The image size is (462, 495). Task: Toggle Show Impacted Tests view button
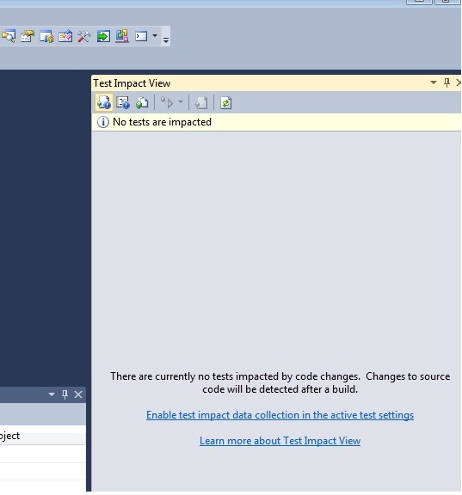[x=104, y=103]
